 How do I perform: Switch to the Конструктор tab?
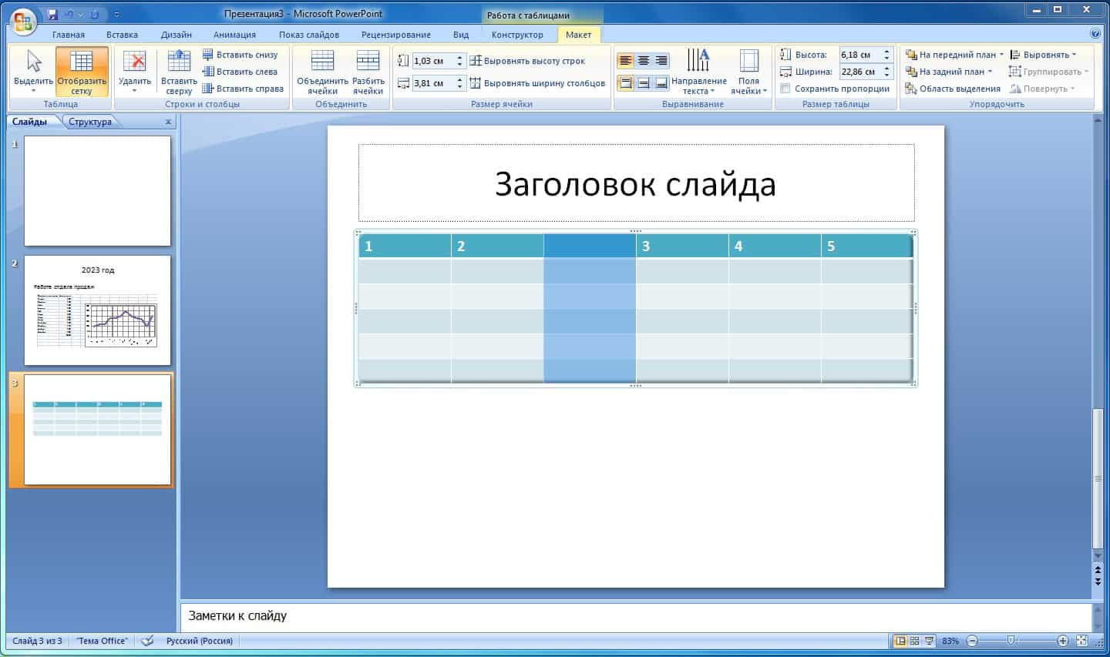click(517, 35)
